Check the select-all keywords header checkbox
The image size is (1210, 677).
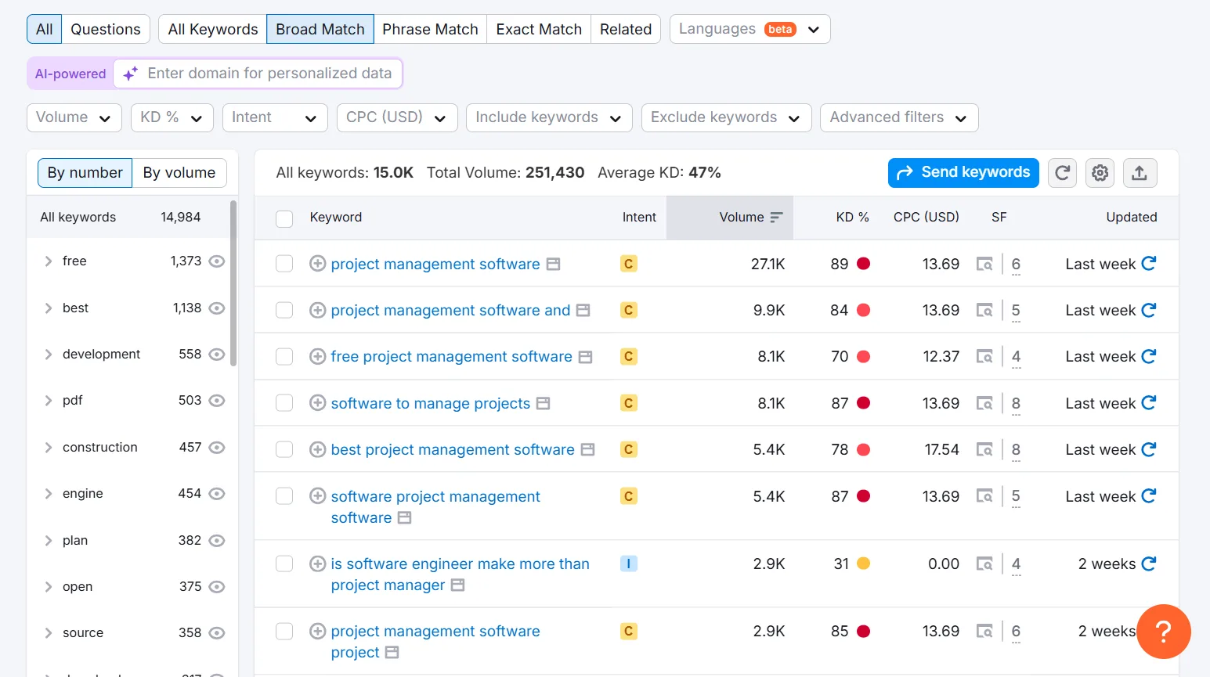tap(284, 218)
